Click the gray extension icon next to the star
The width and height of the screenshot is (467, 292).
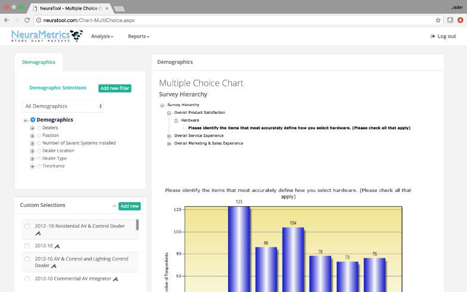coord(450,20)
